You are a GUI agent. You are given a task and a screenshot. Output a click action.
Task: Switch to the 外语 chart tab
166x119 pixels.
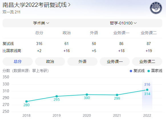(x=82, y=61)
